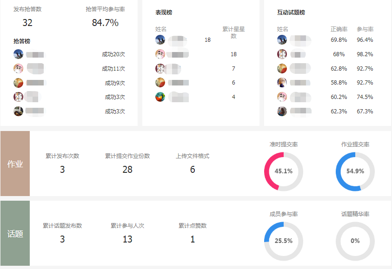Click the 准时提交率 45.1% ring chart

tap(284, 171)
